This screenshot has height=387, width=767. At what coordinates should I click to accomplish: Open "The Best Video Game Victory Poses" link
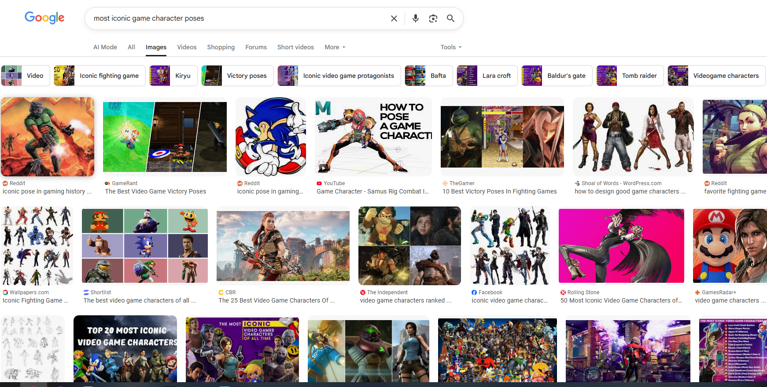155,191
